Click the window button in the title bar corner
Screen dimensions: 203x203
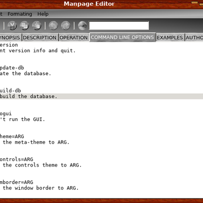coord(194,3)
